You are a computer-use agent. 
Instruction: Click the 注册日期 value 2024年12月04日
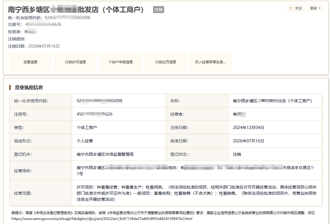(248, 128)
